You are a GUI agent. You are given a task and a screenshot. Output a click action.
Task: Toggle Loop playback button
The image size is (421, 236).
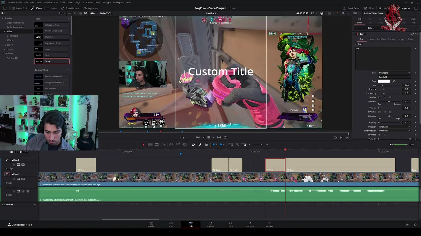coord(225,137)
